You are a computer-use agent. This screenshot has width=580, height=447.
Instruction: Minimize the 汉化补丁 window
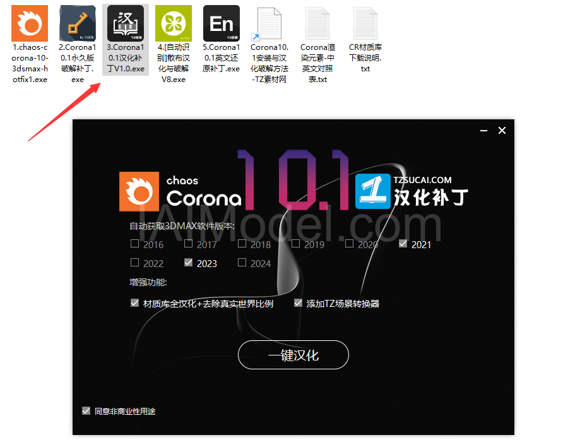click(483, 131)
